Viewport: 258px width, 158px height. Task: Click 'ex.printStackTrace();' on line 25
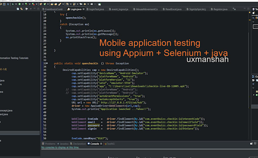[x=81, y=37]
